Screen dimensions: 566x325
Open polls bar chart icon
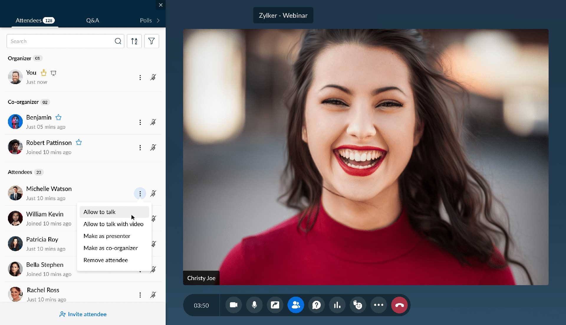[x=337, y=305]
